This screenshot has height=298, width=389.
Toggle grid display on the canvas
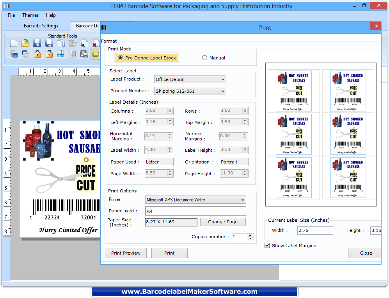60,54
